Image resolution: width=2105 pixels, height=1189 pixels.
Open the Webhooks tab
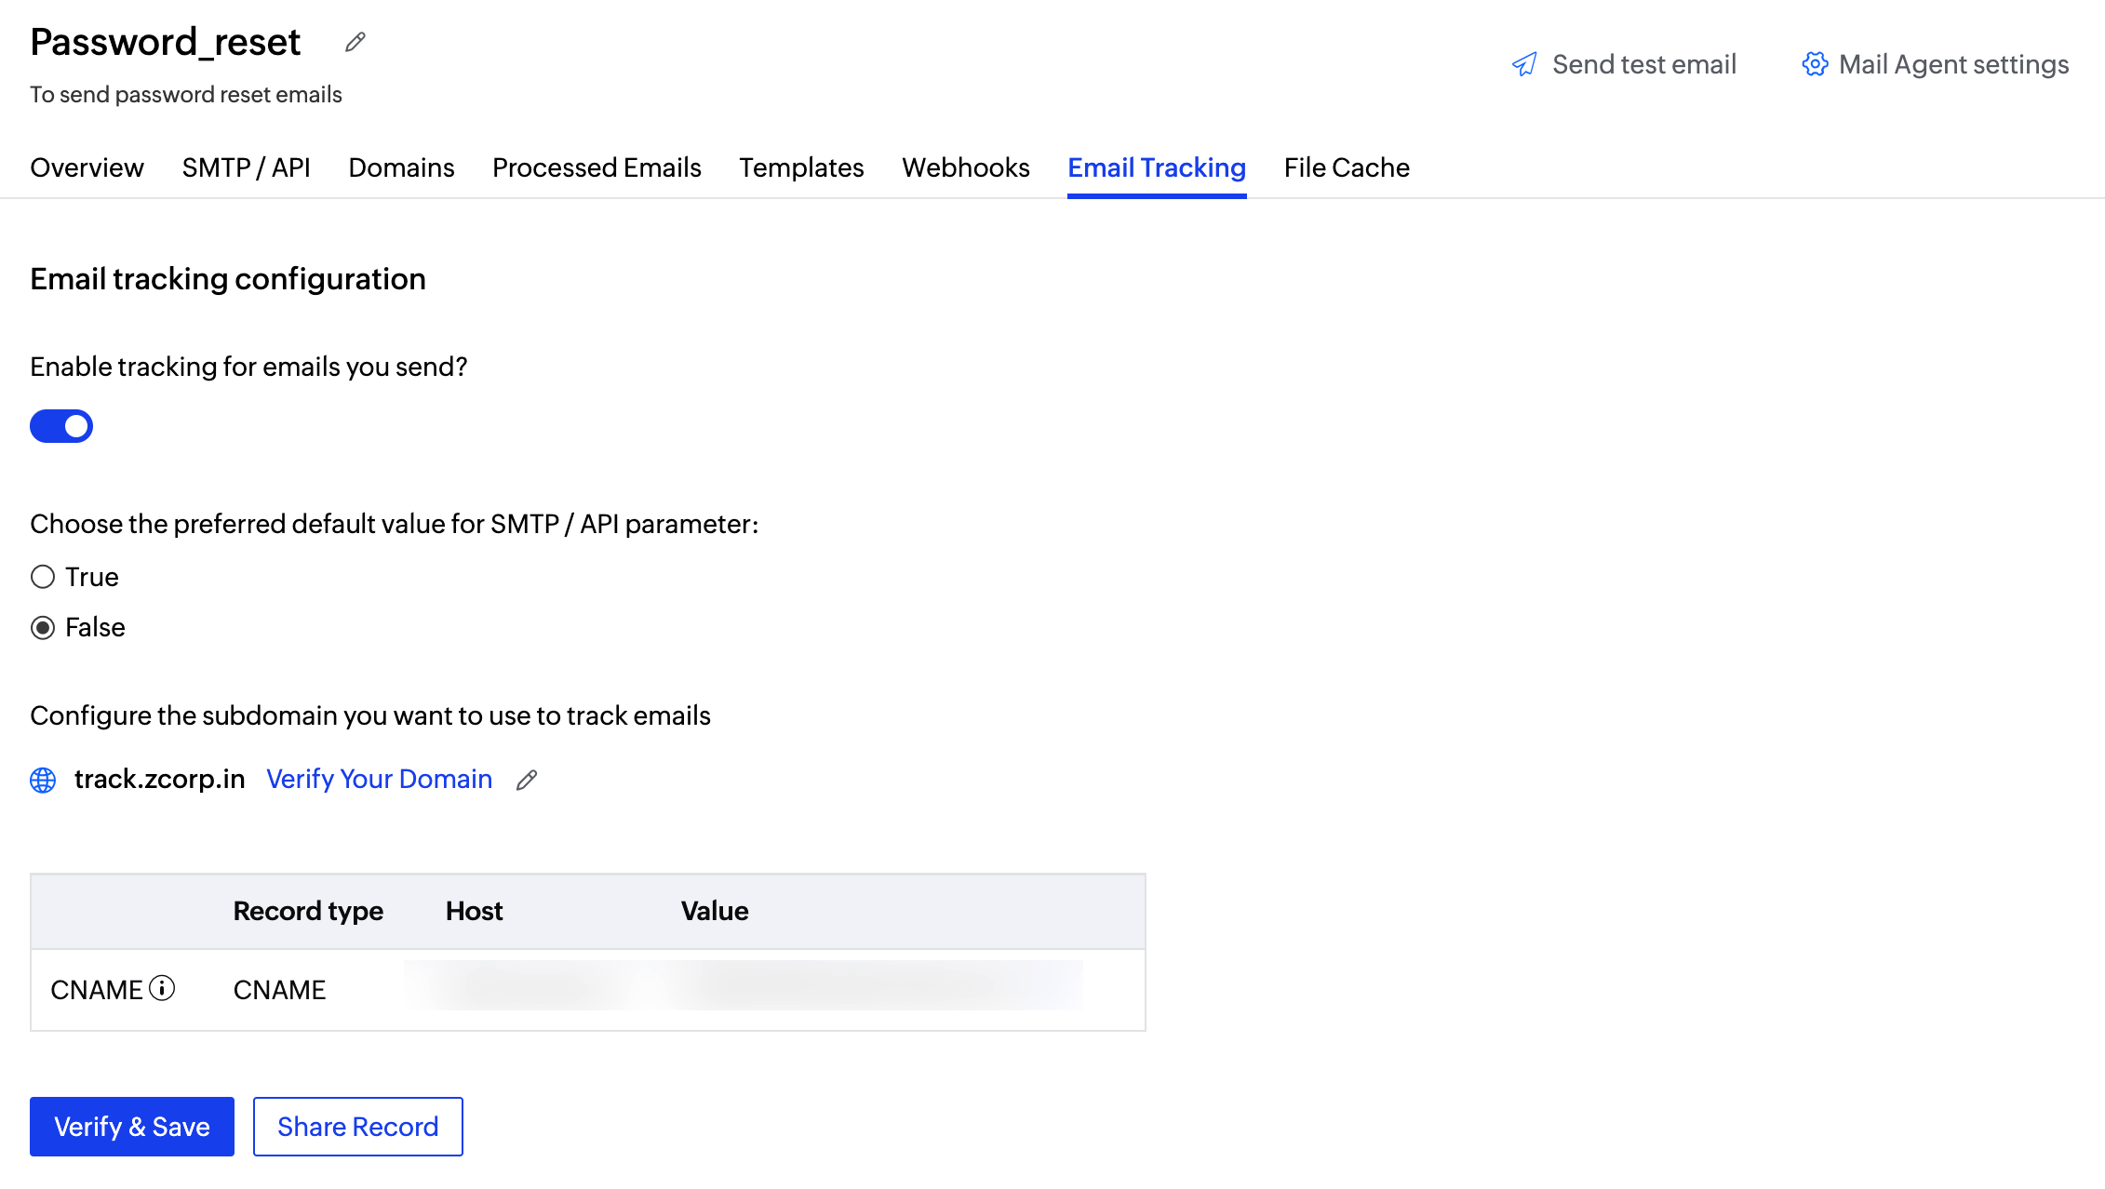[x=965, y=167]
